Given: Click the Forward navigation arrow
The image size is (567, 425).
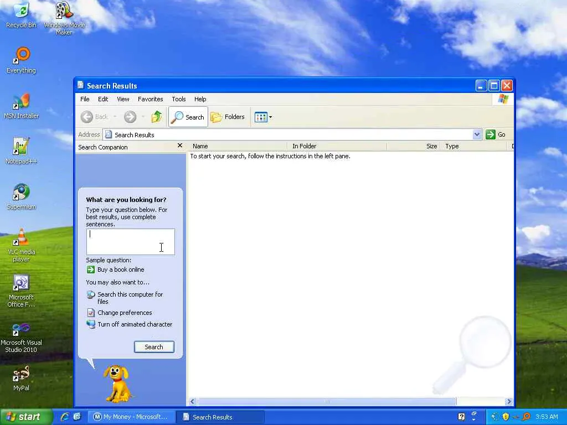Looking at the screenshot, I should (130, 117).
